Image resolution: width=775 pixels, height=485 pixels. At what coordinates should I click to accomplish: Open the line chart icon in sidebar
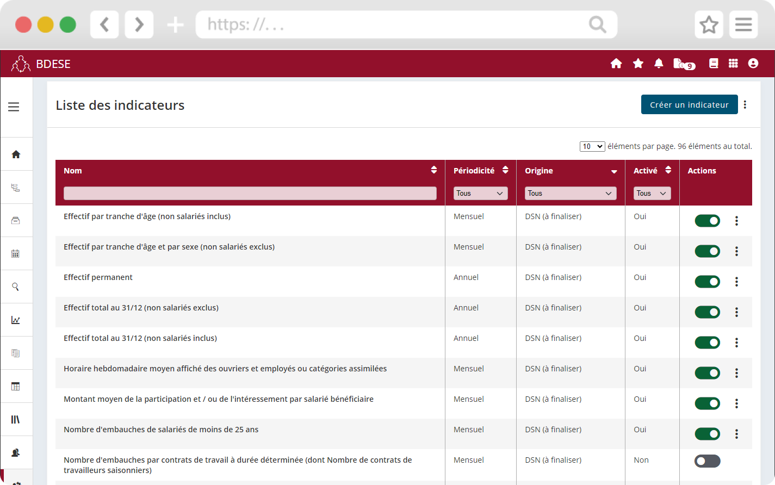(16, 320)
